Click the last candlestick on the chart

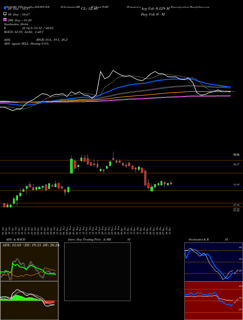coord(171,183)
